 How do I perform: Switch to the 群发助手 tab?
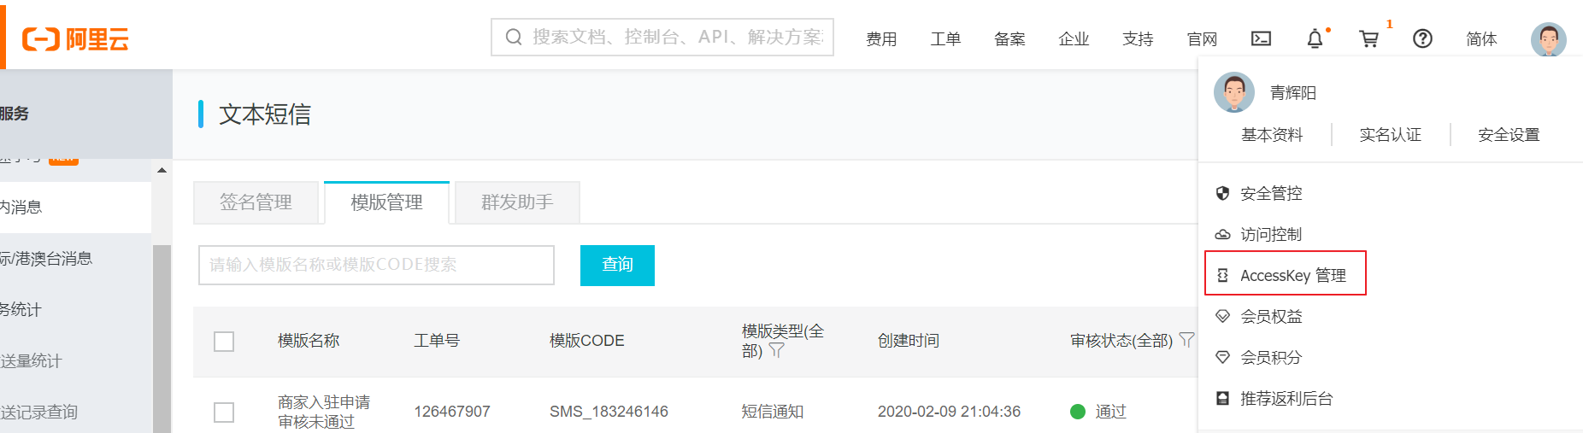point(517,202)
